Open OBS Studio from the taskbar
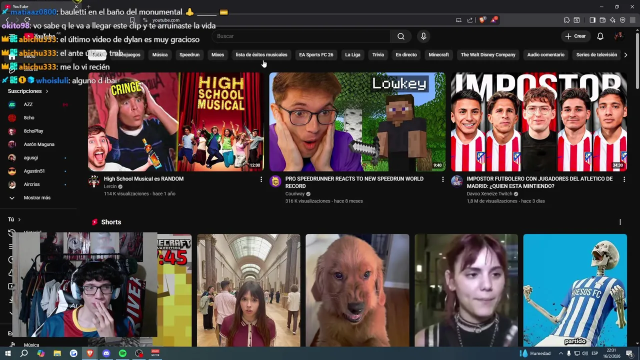The height and width of the screenshot is (360, 640). coord(139,353)
